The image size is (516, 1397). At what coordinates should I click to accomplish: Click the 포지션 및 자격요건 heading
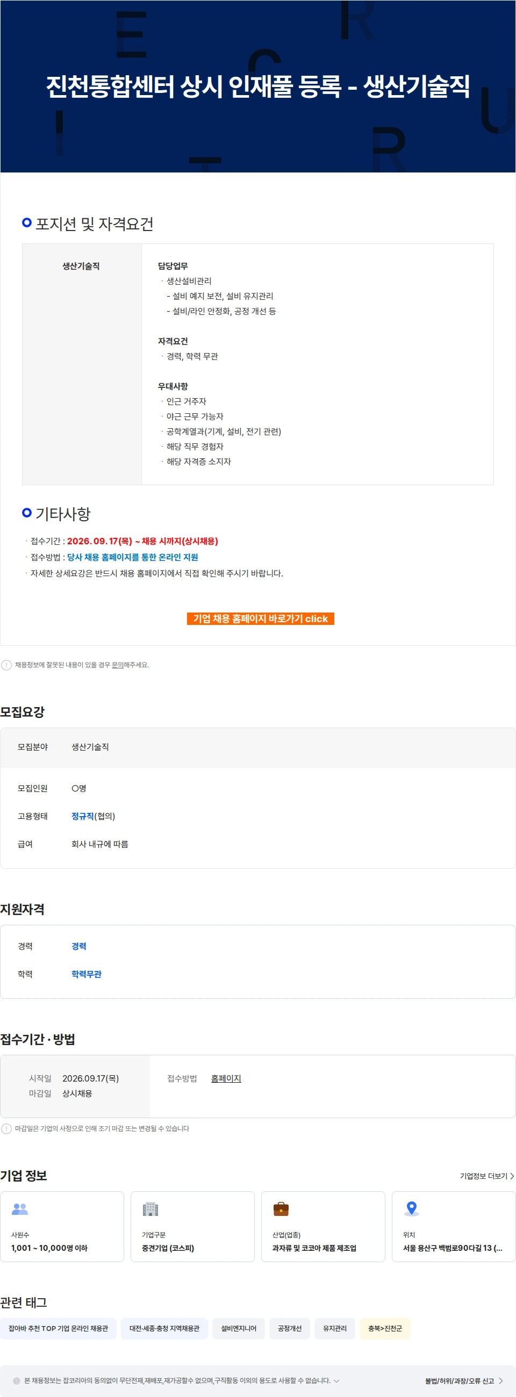(95, 224)
